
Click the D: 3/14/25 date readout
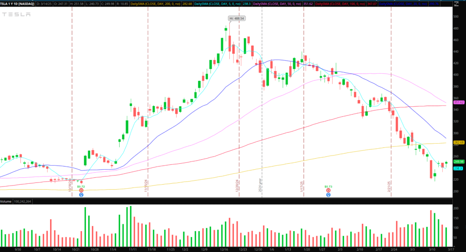click(x=44, y=4)
